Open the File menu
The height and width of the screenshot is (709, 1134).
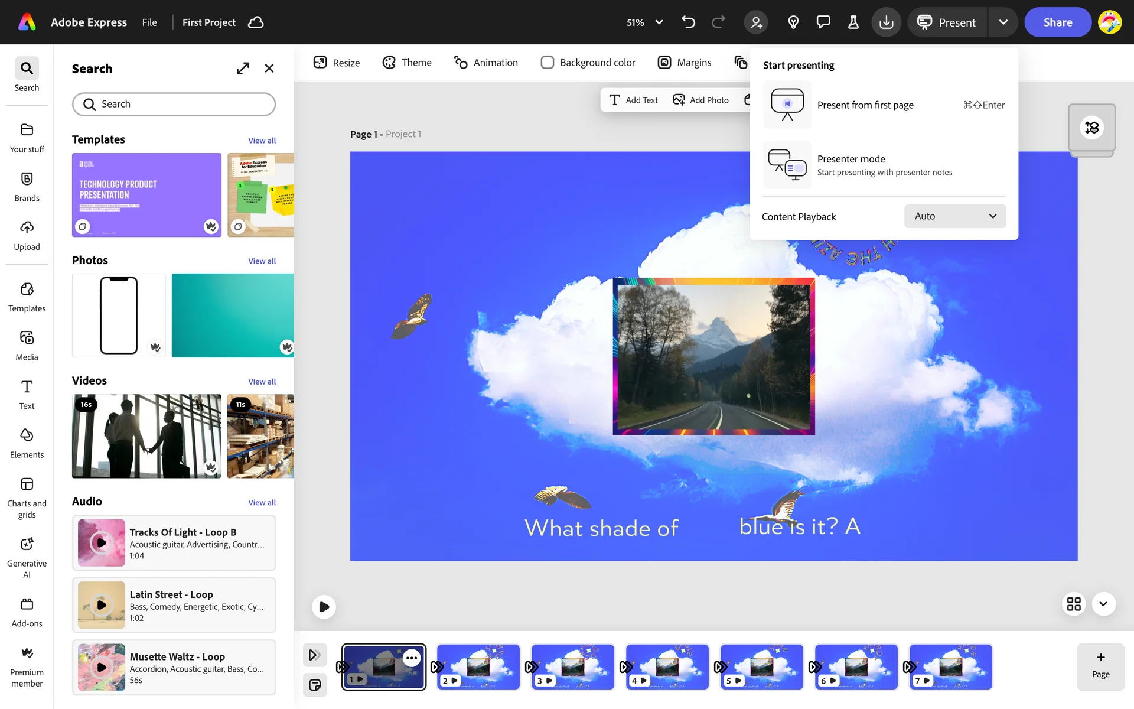click(149, 22)
